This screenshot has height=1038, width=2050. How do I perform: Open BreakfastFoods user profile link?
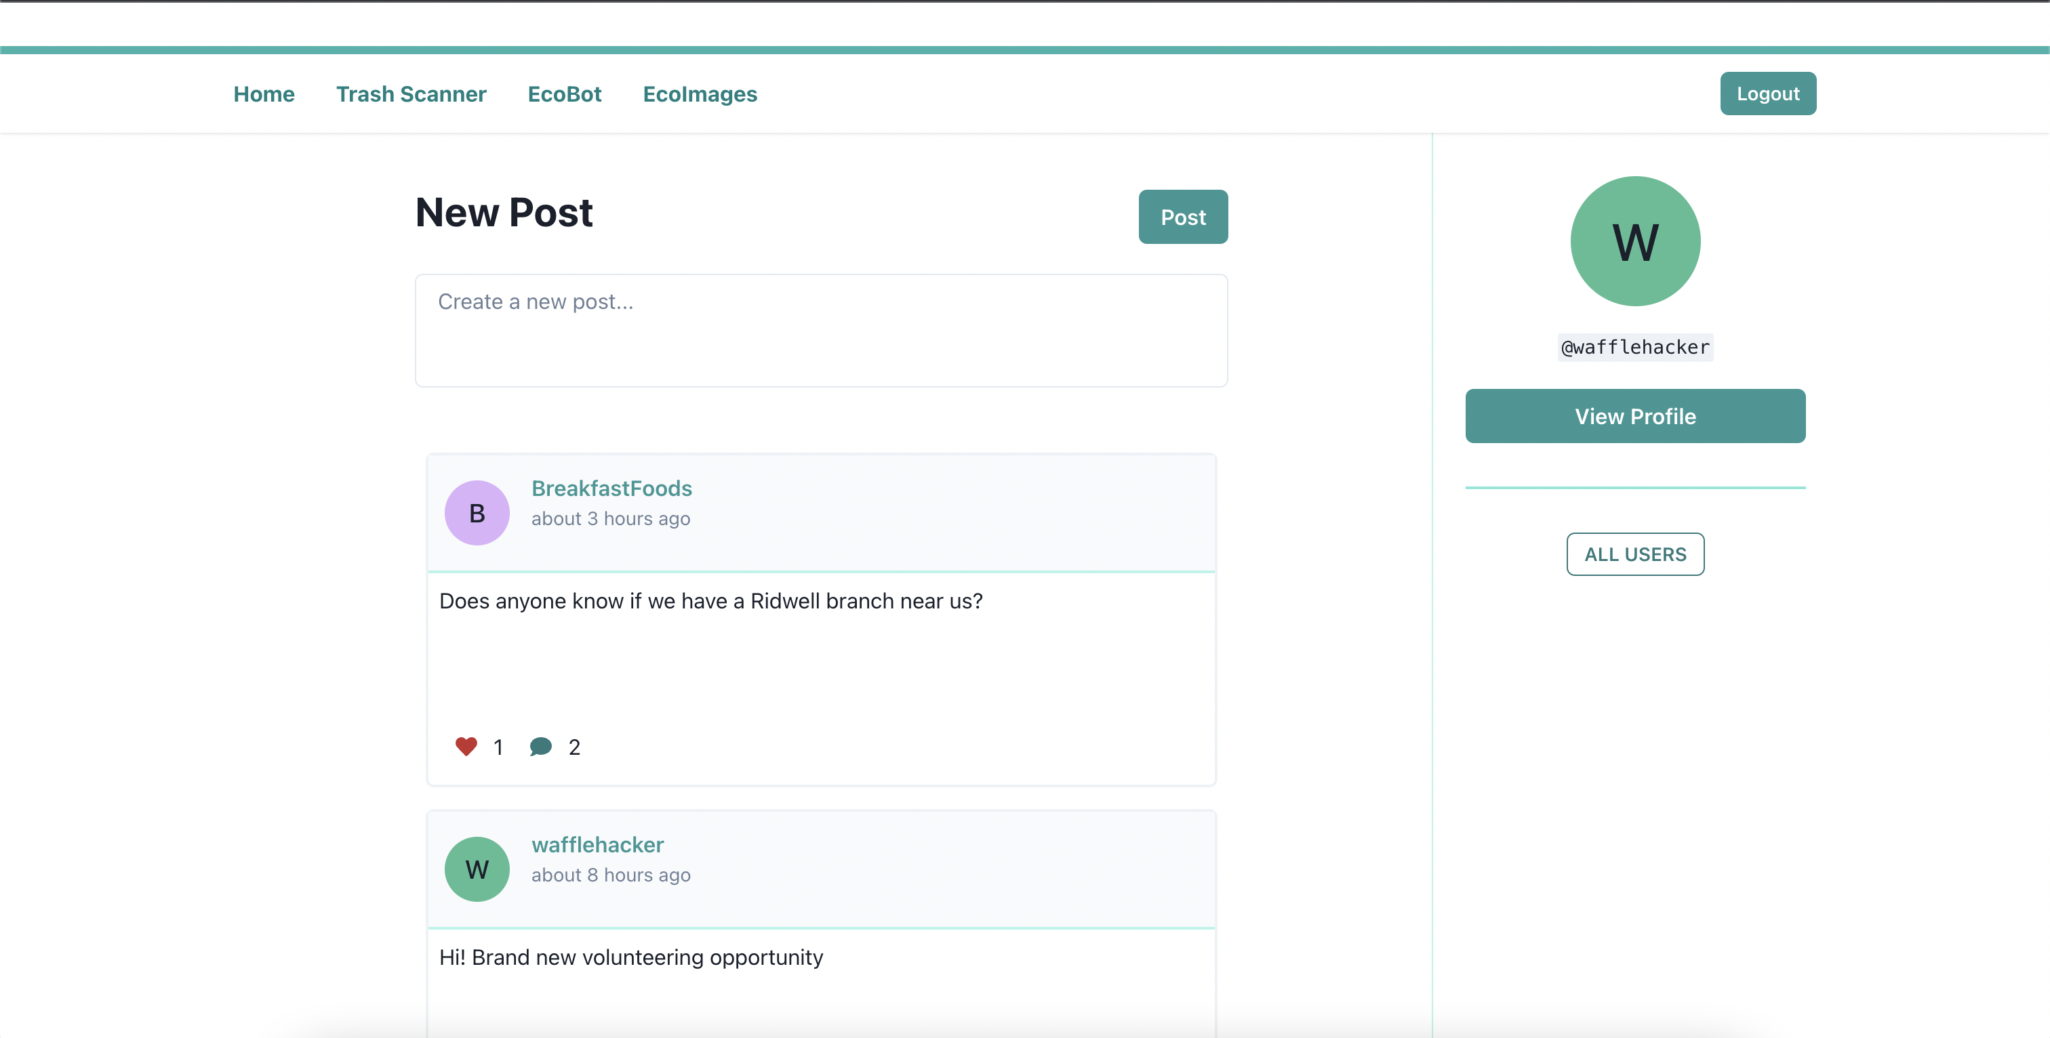pos(611,489)
